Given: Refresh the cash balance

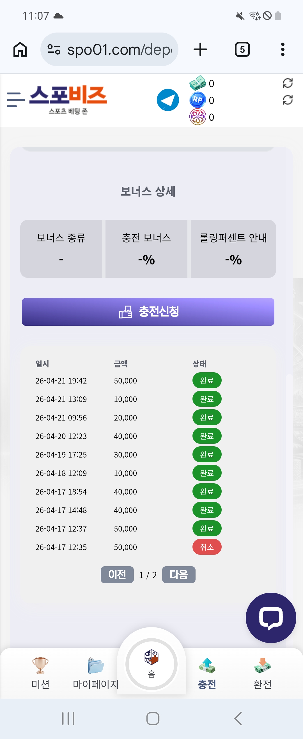Looking at the screenshot, I should pos(288,83).
